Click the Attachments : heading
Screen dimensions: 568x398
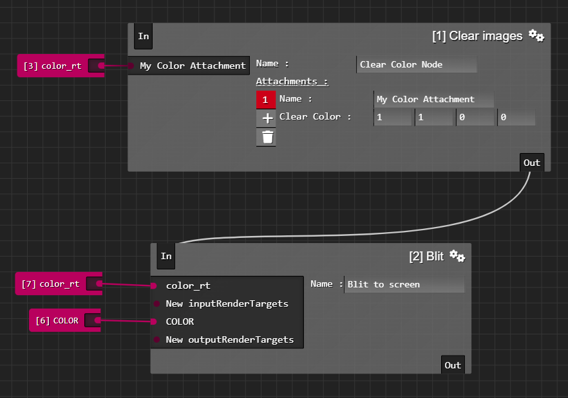[292, 82]
